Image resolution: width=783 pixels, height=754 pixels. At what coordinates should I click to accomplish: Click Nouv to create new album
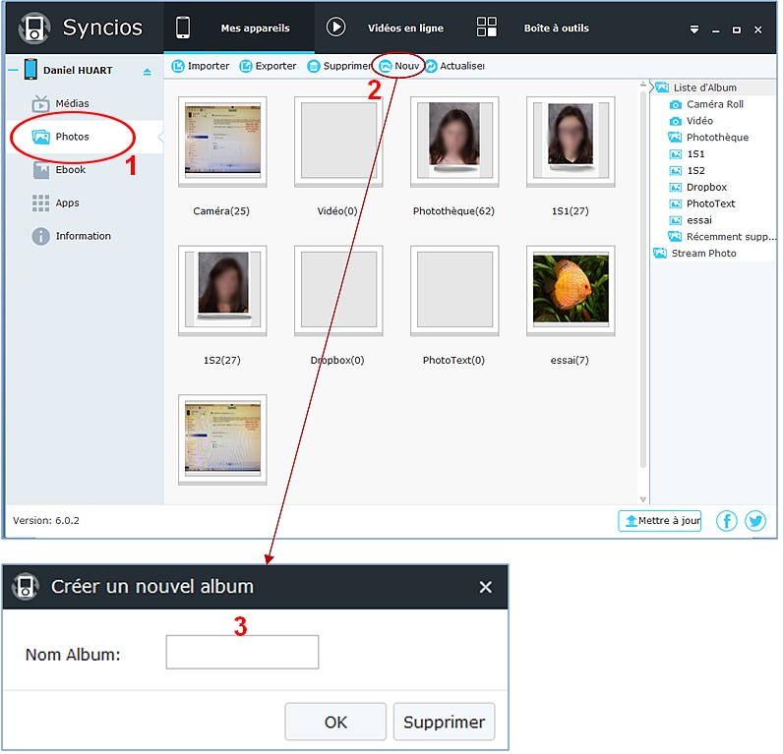[x=400, y=67]
